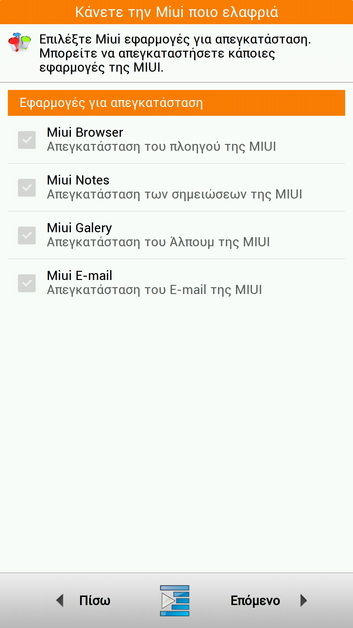The height and width of the screenshot is (628, 353).
Task: Click the orange title bar 'Κάνετε την Miui ποιο ελαφριά'
Action: [176, 12]
